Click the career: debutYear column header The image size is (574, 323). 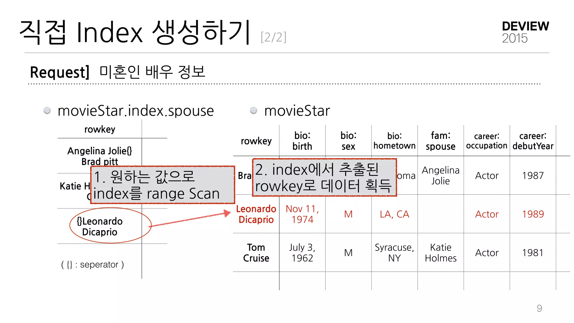[533, 141]
